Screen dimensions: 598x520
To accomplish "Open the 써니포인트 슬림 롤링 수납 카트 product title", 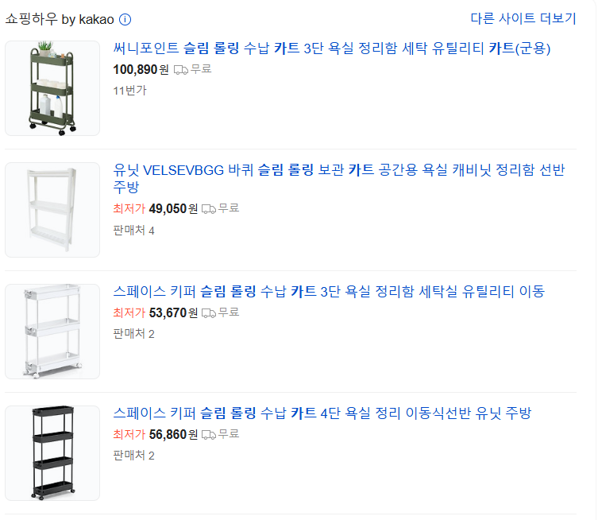I will (332, 49).
